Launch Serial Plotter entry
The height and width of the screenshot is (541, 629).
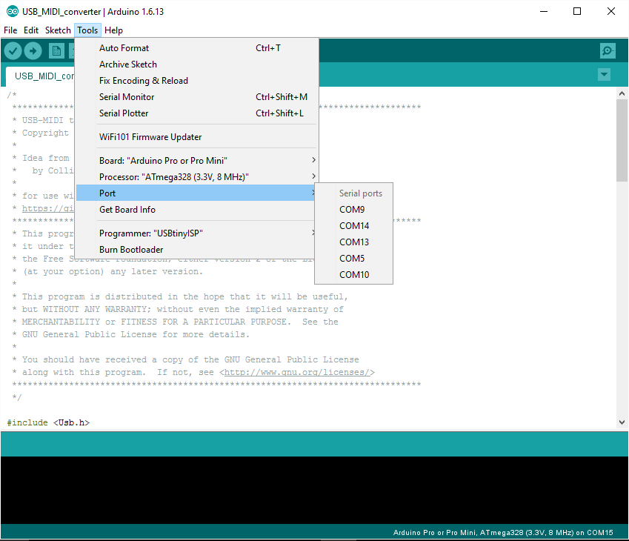pyautogui.click(x=196, y=113)
